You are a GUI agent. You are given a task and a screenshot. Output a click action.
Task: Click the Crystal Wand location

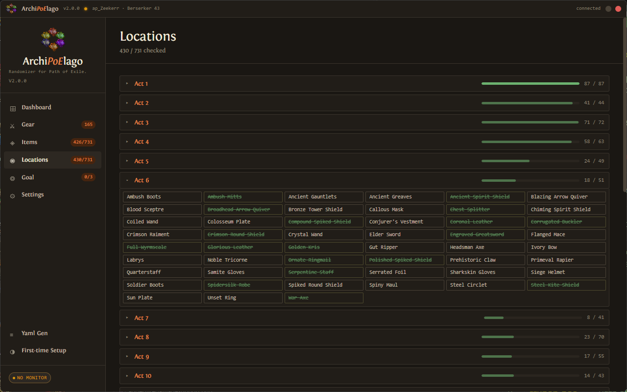click(324, 235)
